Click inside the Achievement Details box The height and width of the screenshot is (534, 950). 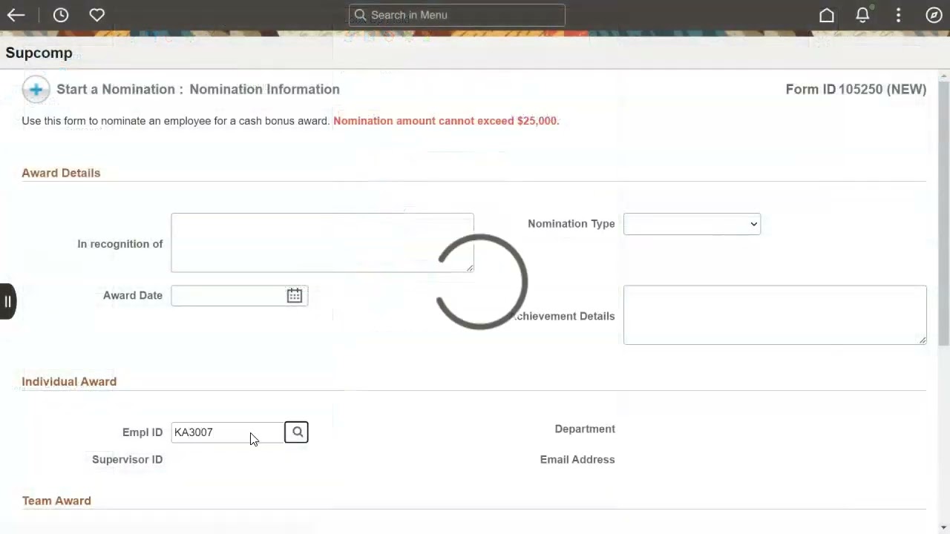pos(774,314)
